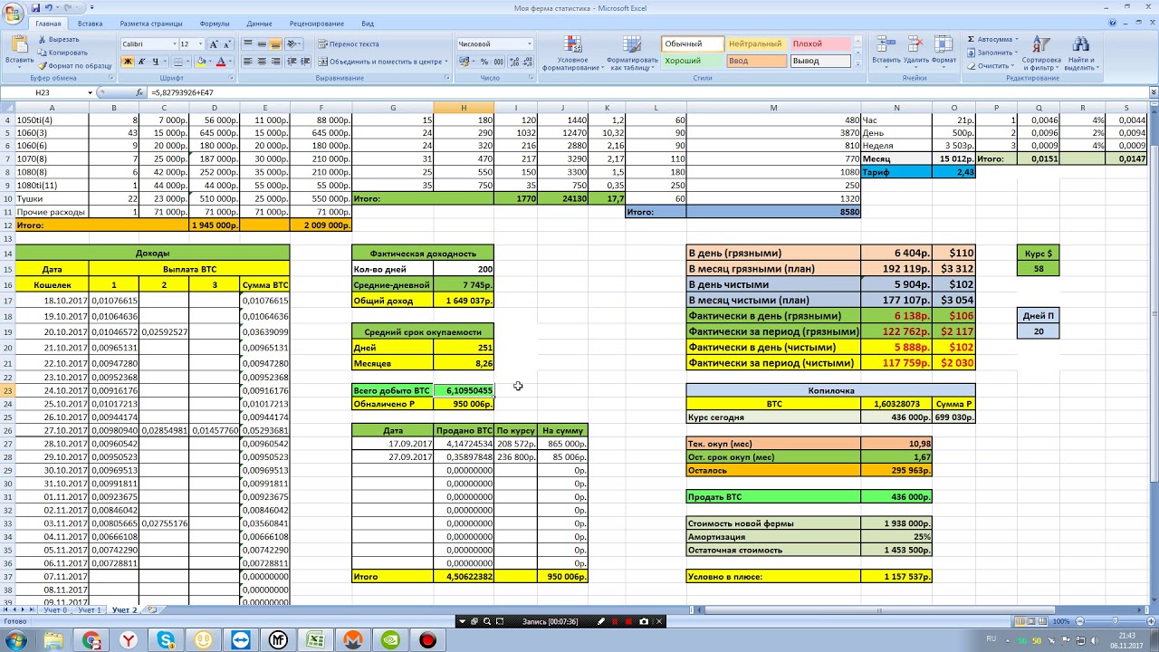Expand the number format dropdown Числовой
This screenshot has width=1159, height=652.
pyautogui.click(x=528, y=43)
